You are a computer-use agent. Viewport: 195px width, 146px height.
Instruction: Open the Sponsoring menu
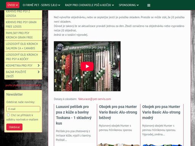point(129,5)
